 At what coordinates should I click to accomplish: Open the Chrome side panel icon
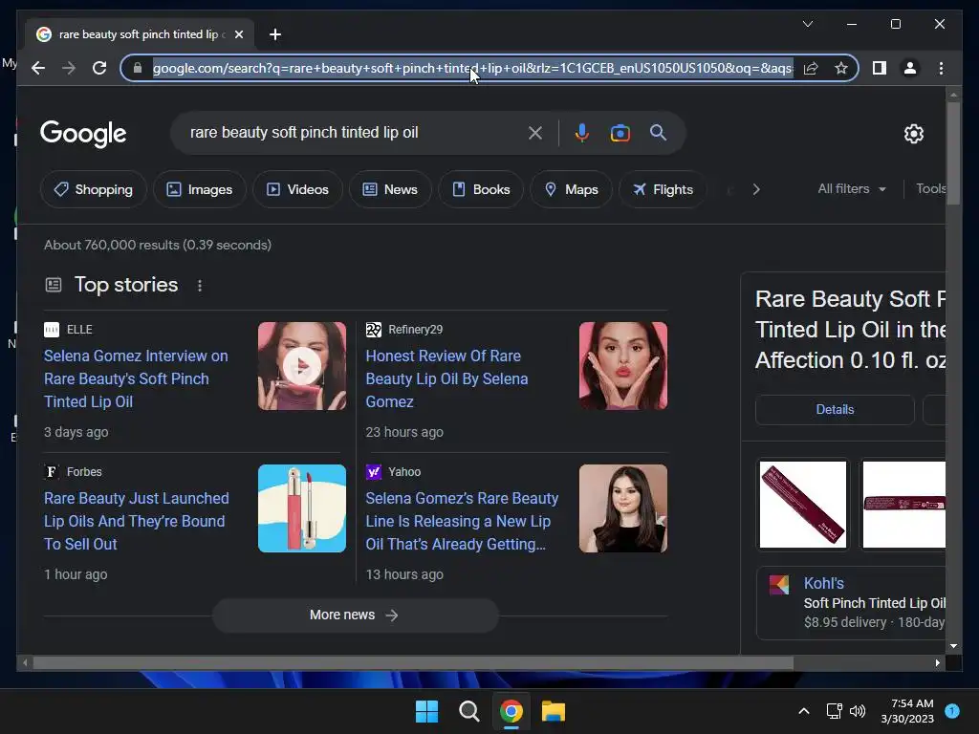pyautogui.click(x=880, y=68)
